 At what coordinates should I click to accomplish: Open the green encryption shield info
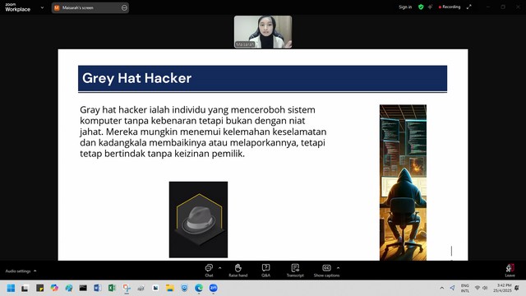pyautogui.click(x=421, y=7)
